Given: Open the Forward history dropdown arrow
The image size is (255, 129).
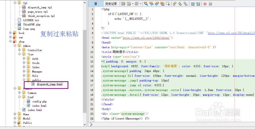Looking at the screenshot, I should coord(141,4).
